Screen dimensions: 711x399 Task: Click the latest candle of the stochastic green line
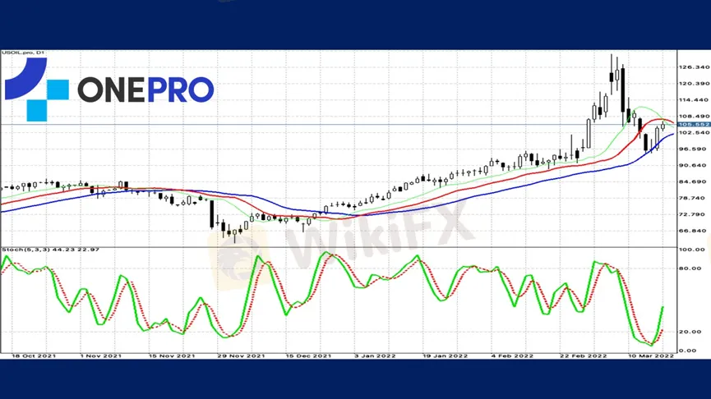tap(663, 308)
